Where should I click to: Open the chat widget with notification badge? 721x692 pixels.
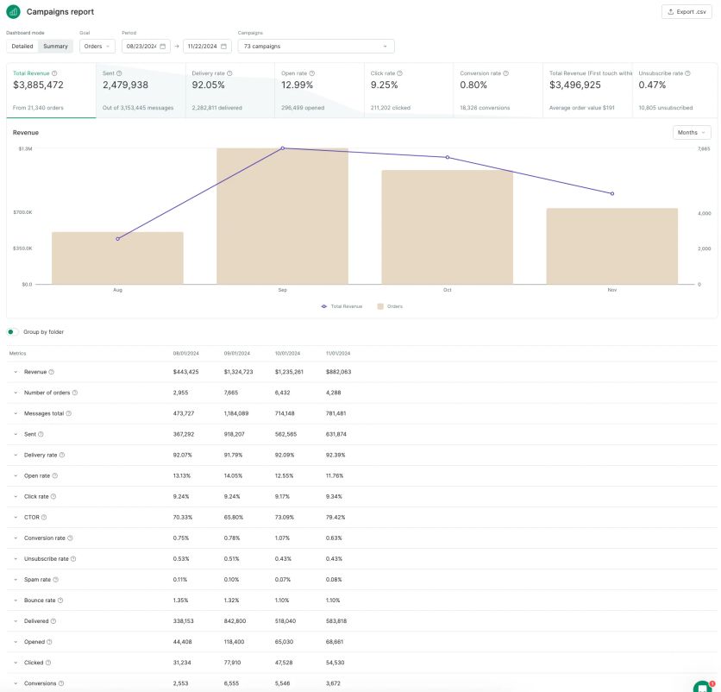point(703,687)
